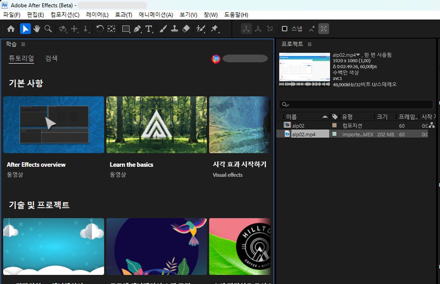Open the clouds and stars tutorial thumbnail
Image resolution: width=440 pixels, height=284 pixels.
[54, 246]
